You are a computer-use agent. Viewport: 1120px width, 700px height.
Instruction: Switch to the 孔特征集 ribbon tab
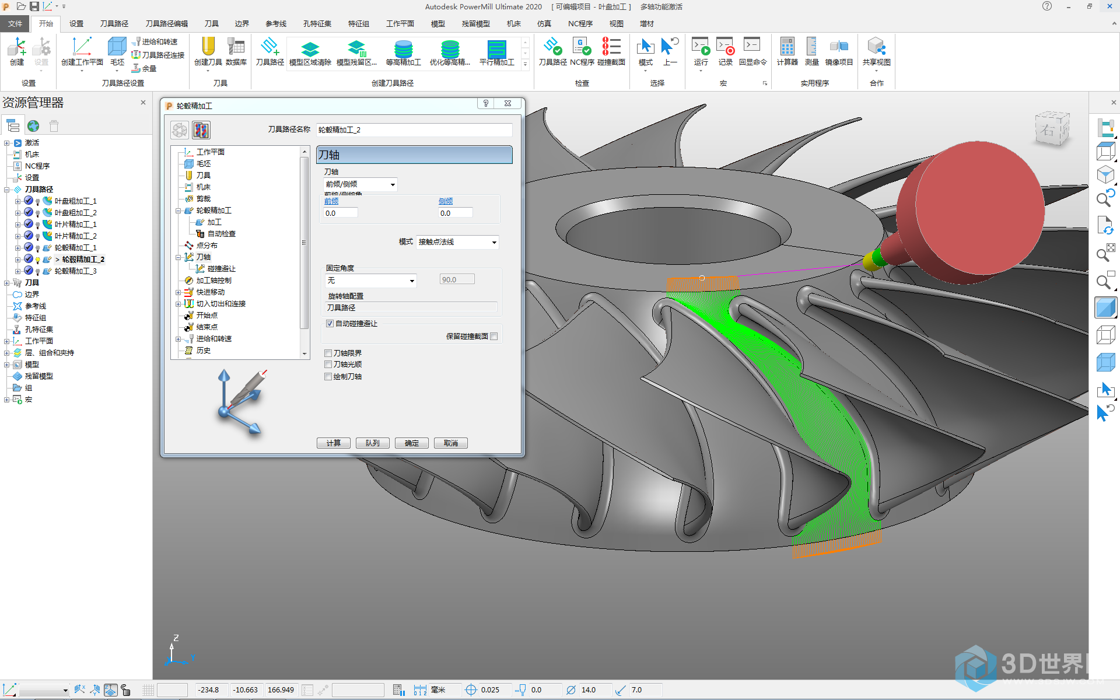[317, 24]
